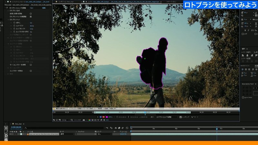258x145 pixels.
Task: Toggle the Ignore Masks checkbox
Action: pyautogui.click(x=243, y=97)
